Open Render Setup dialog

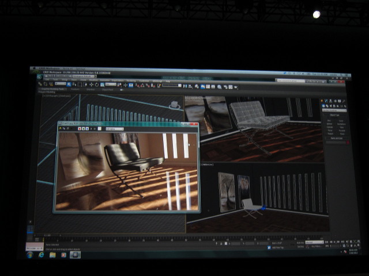(225, 87)
